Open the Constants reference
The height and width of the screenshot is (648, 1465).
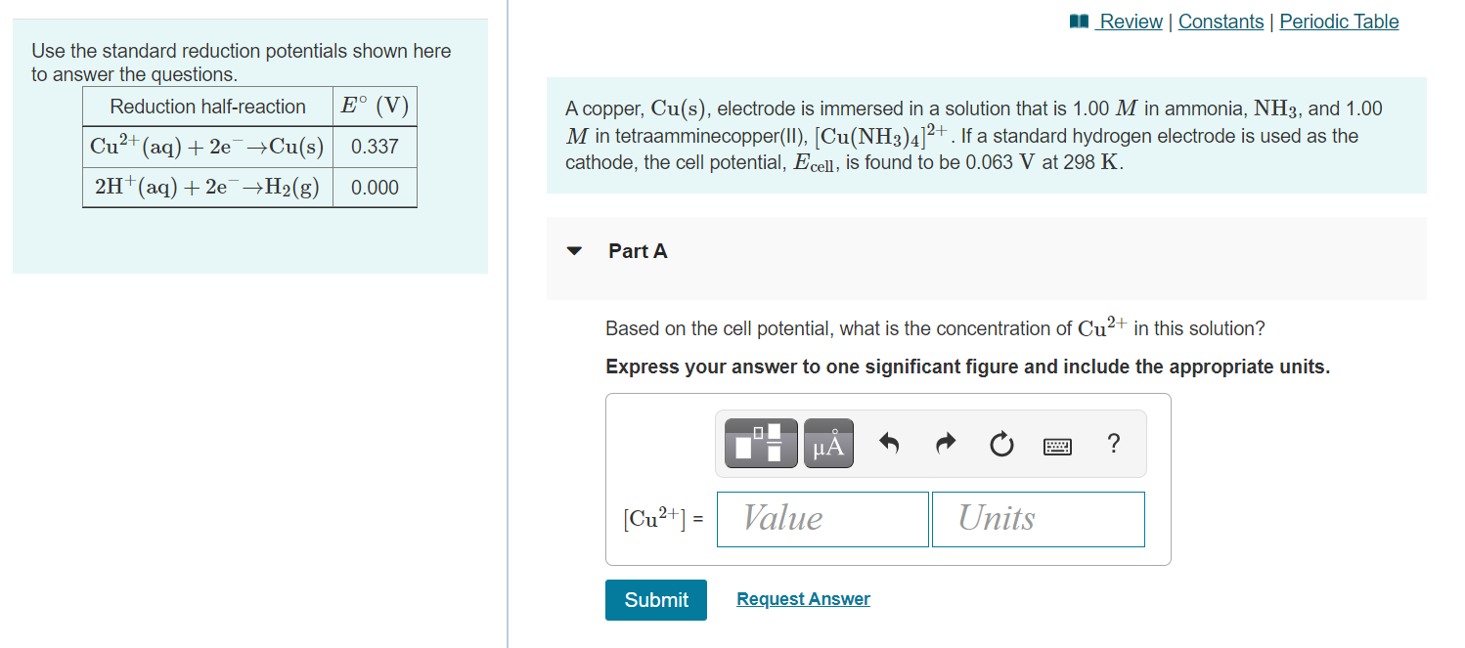coord(1221,21)
